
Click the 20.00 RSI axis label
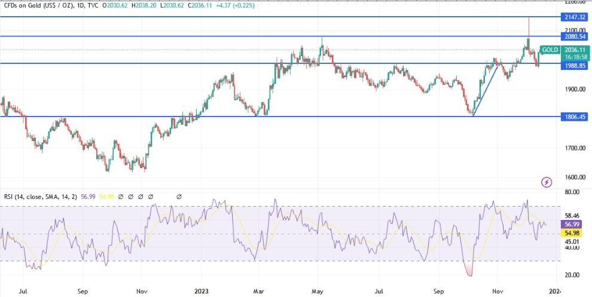(572, 275)
